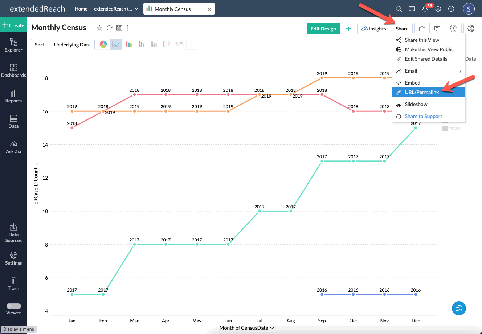The height and width of the screenshot is (334, 482).
Task: Open the top bar search
Action: click(399, 9)
